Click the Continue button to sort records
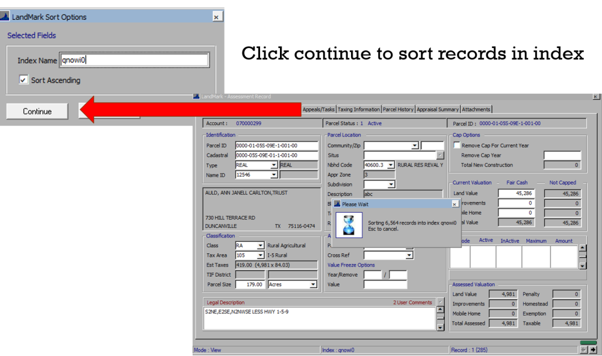The height and width of the screenshot is (356, 602). click(37, 111)
